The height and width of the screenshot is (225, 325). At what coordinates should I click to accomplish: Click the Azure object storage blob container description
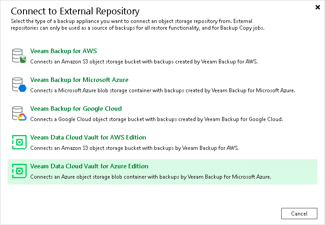[x=150, y=177]
